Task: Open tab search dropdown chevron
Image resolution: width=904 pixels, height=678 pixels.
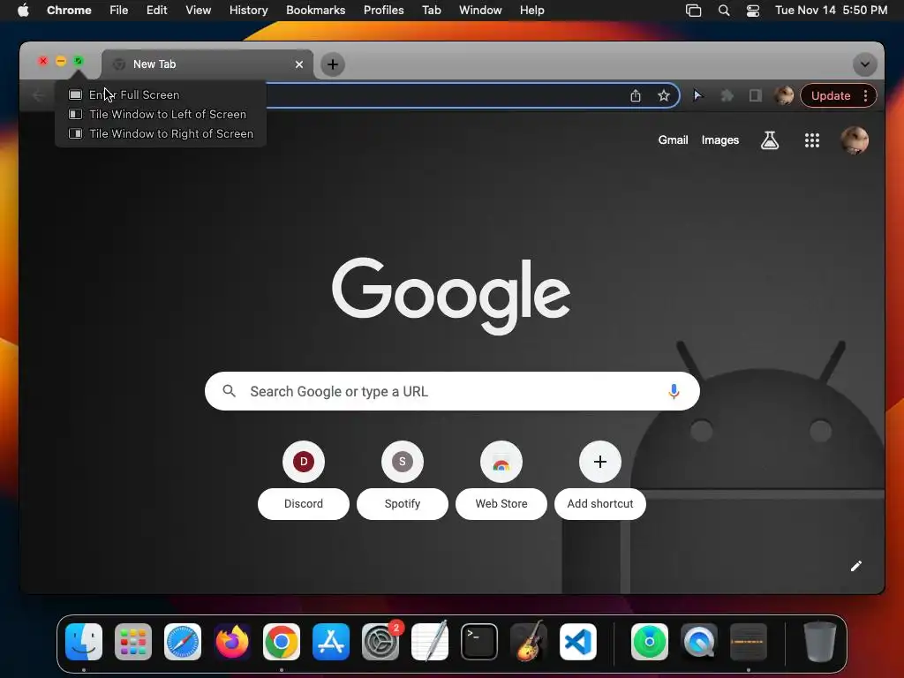Action: point(865,64)
